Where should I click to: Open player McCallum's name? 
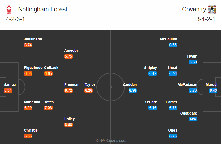coord(168,39)
